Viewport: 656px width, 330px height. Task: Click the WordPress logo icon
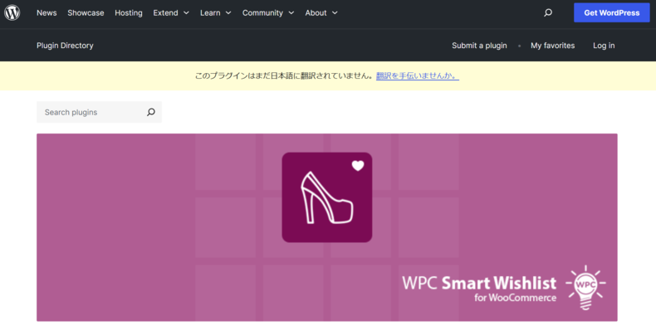pyautogui.click(x=12, y=12)
